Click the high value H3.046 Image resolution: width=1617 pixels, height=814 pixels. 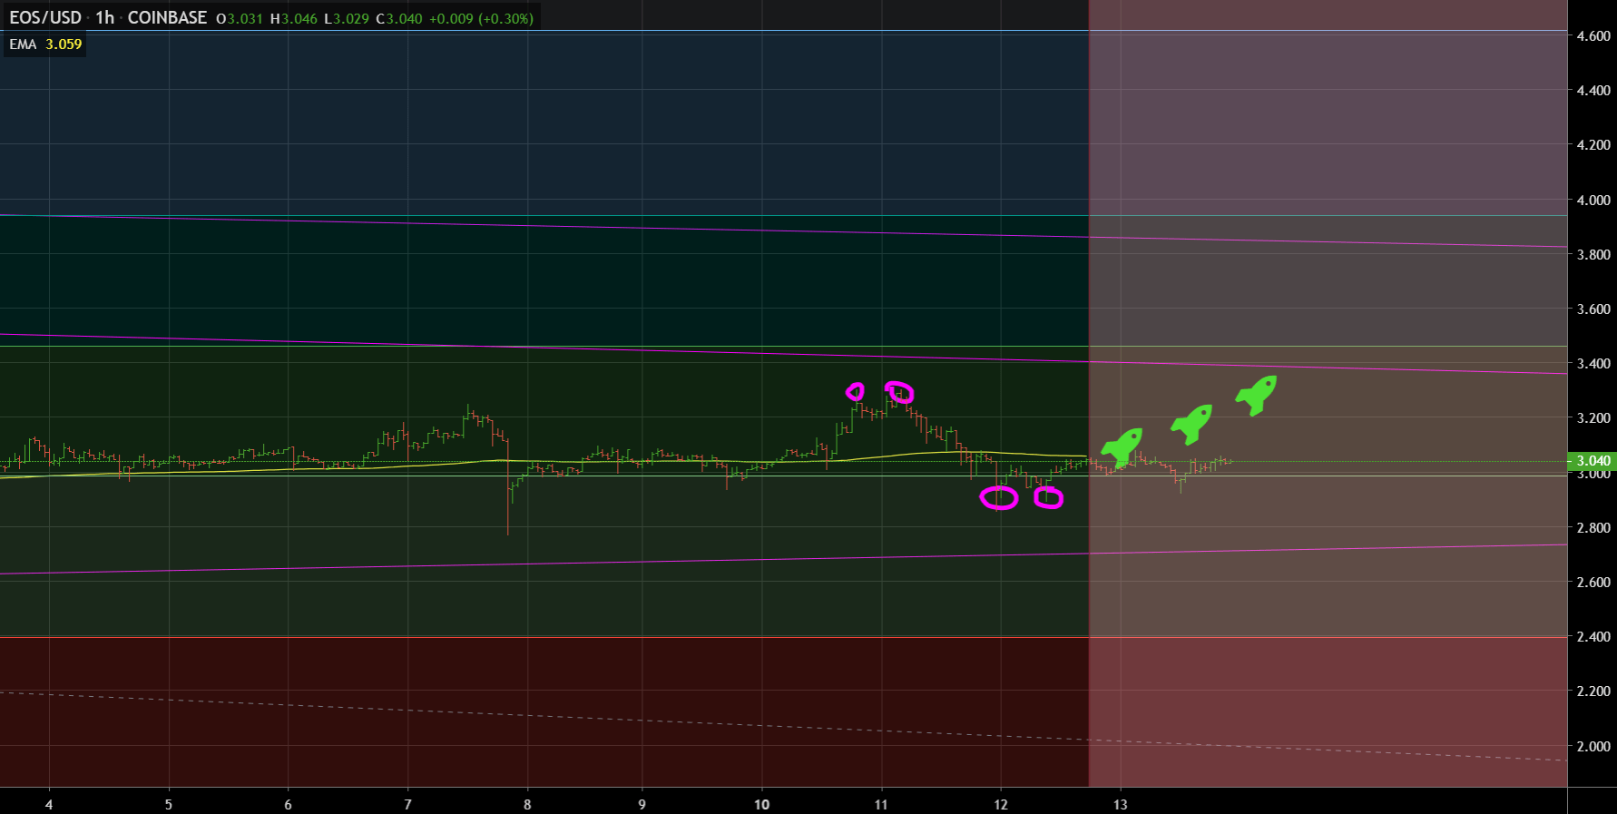pyautogui.click(x=294, y=18)
